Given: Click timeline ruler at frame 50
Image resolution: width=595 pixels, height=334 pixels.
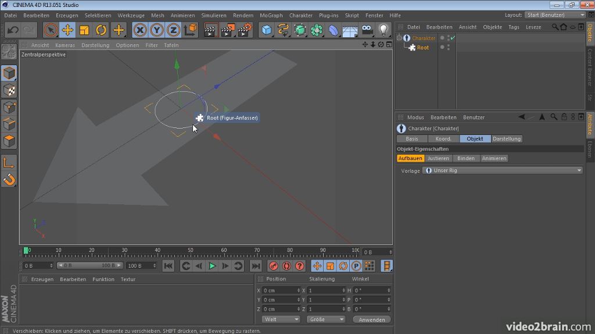Looking at the screenshot, I should click(x=191, y=251).
